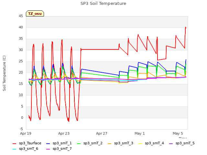The width and height of the screenshot is (207, 155).
Task: Click the orange sp3_smT_3 legend swatch
Action: tap(110, 143)
